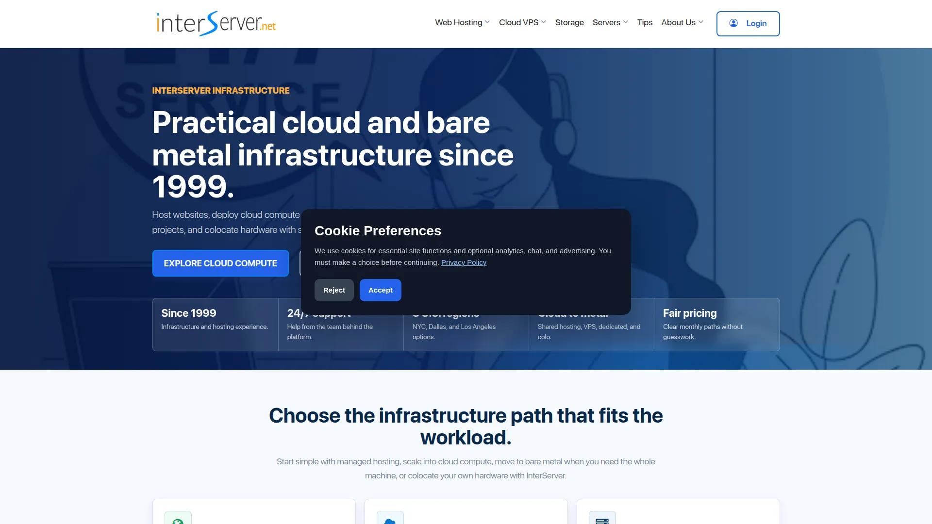The width and height of the screenshot is (932, 524).
Task: Expand the About Us dropdown chevron
Action: coord(701,22)
